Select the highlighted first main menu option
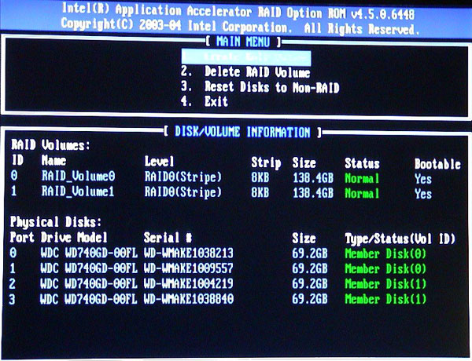The image size is (472, 361). 246,57
